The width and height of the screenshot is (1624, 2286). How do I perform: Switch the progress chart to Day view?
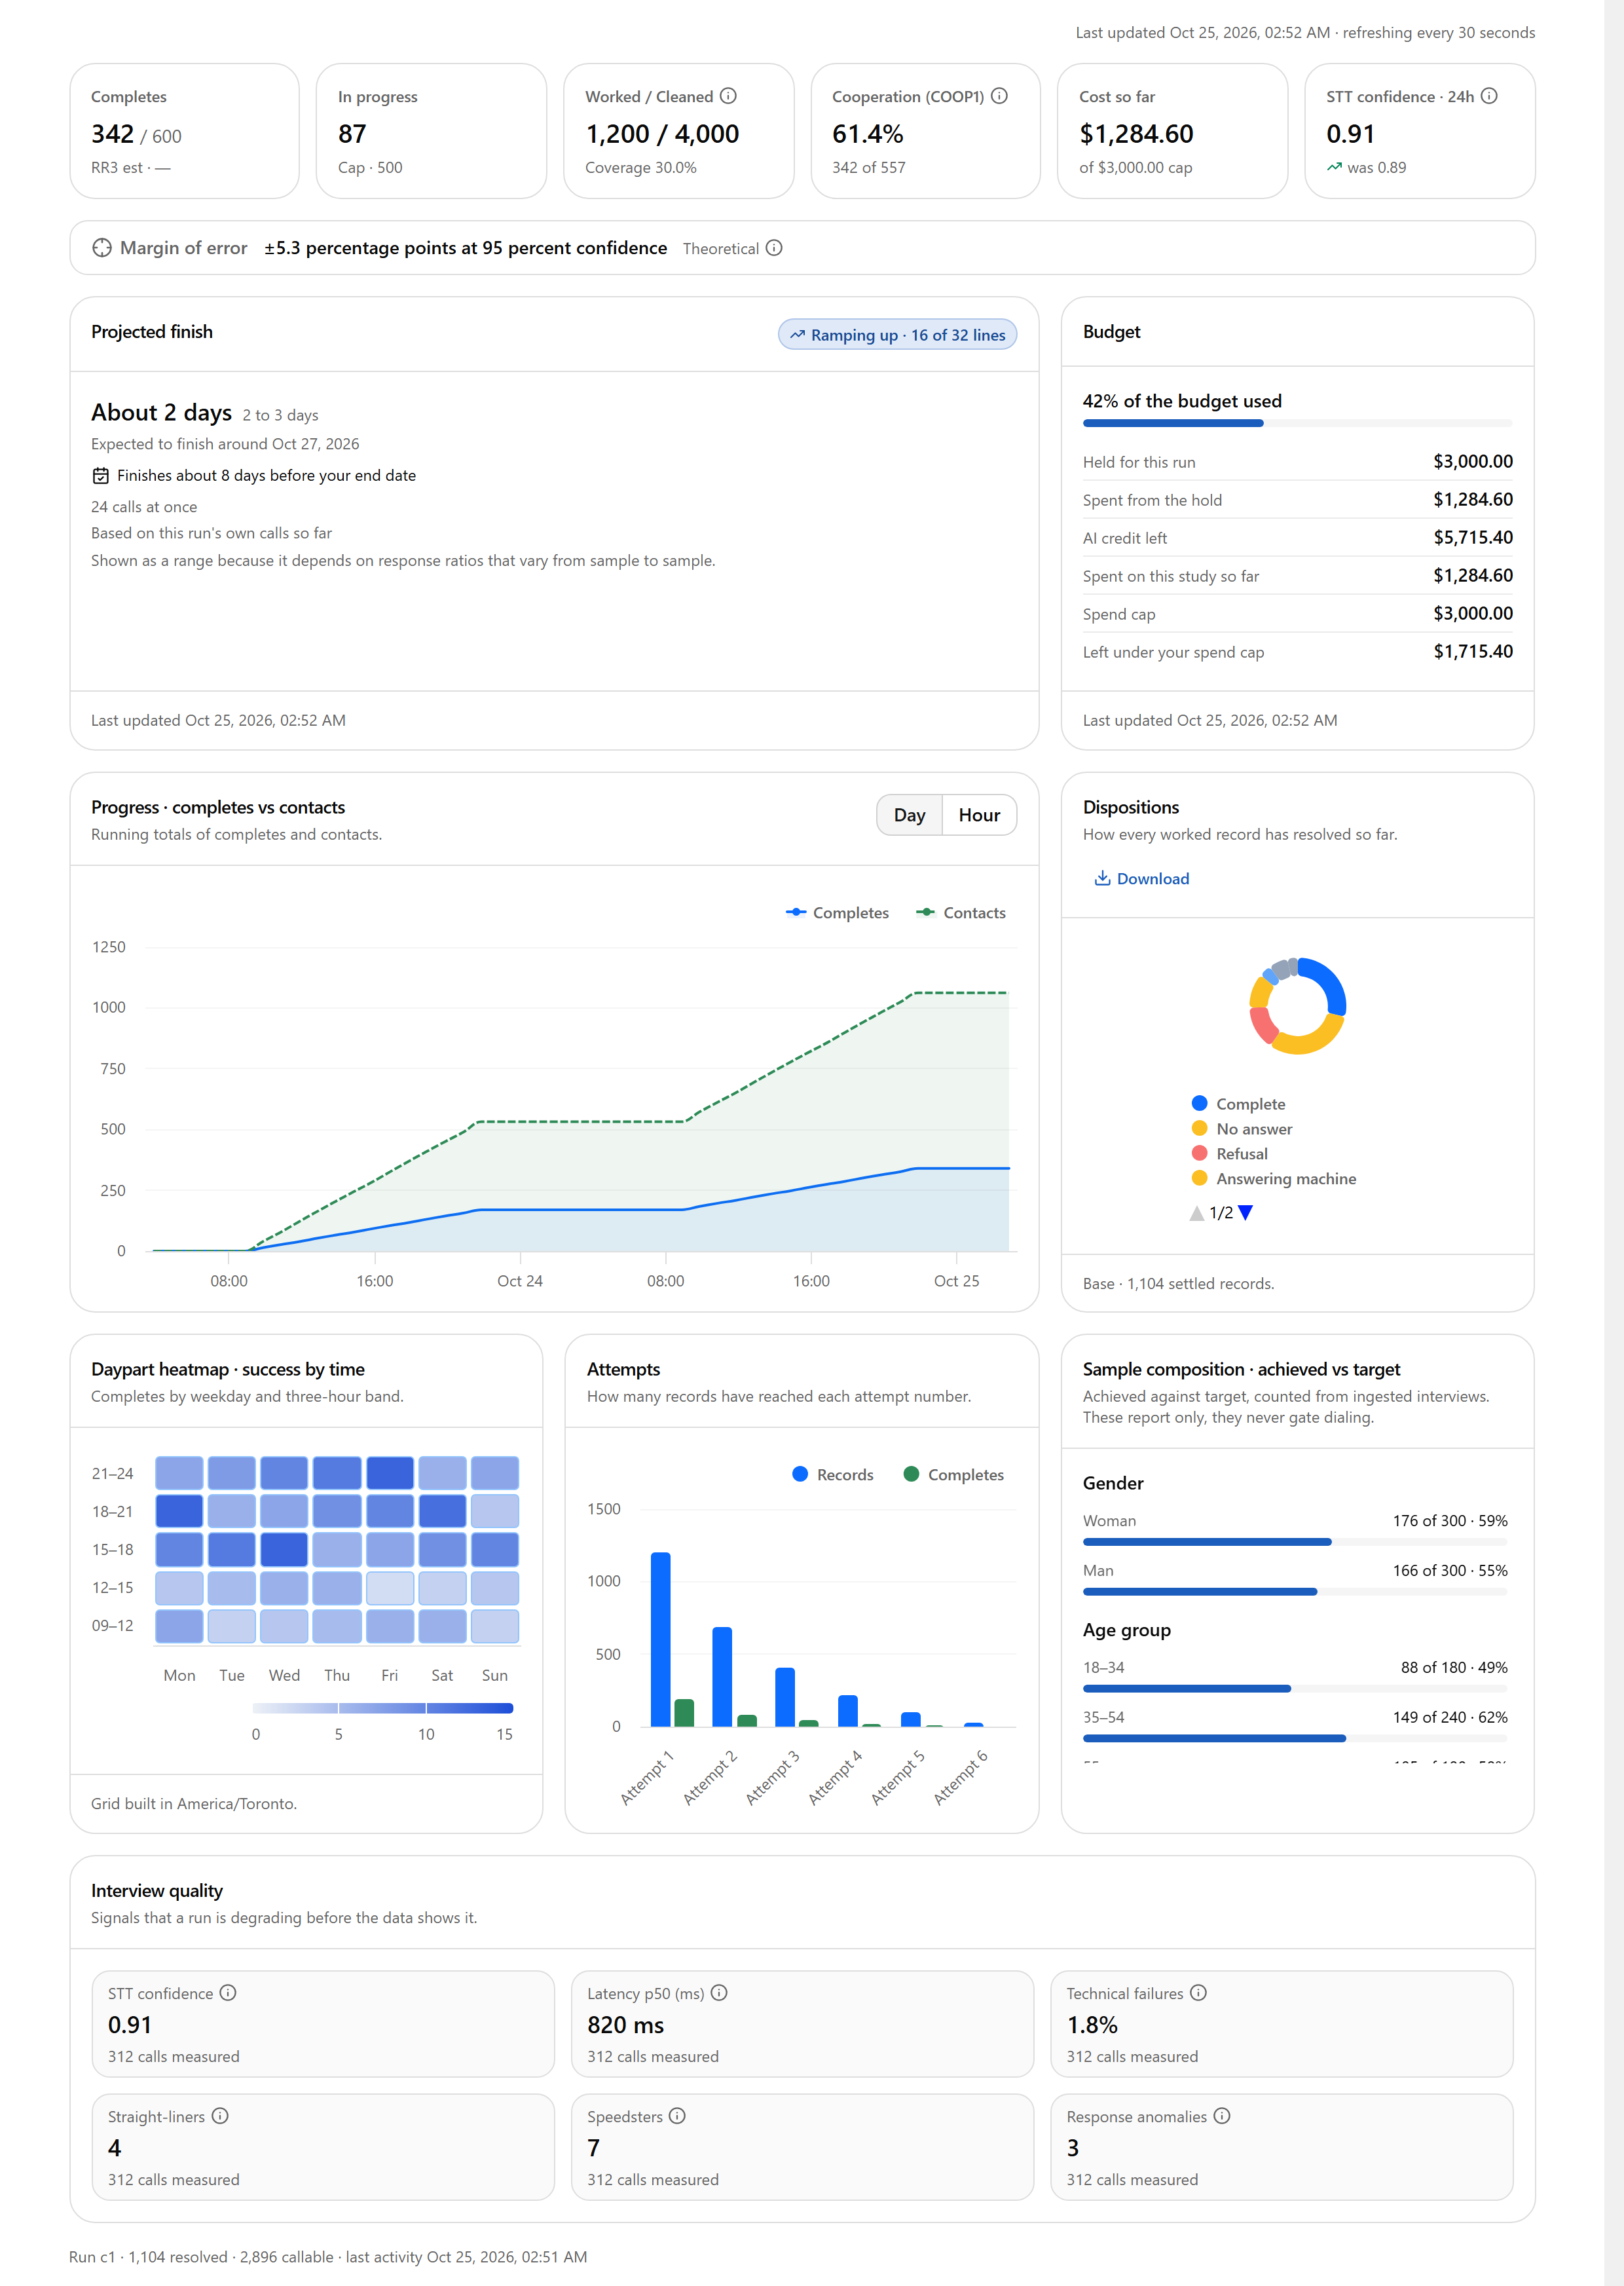[909, 815]
